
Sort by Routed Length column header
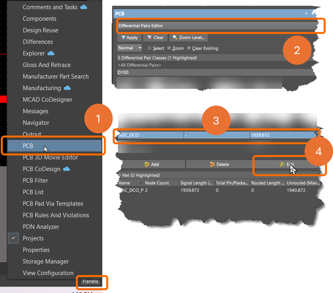coord(268,183)
